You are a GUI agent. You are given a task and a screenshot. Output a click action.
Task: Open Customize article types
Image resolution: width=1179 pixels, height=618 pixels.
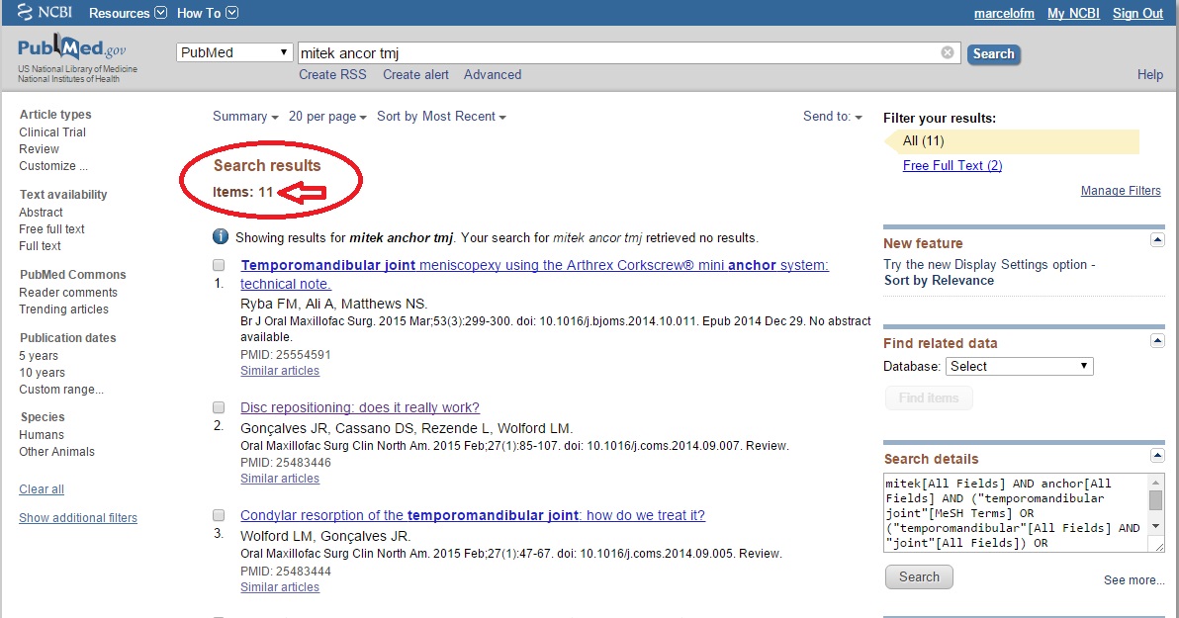click(x=53, y=166)
